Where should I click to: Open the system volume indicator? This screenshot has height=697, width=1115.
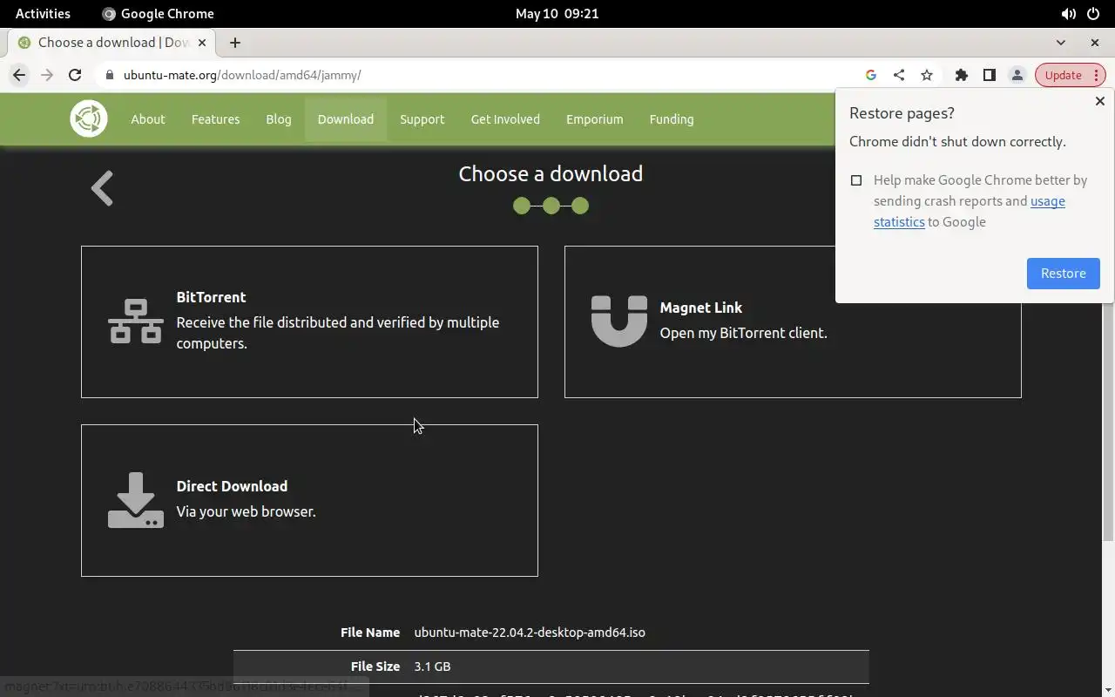(x=1068, y=13)
